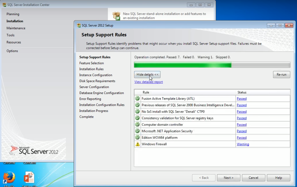Screen dimensions: 297x187
Task: Open the Passed link for .NET Application Security
Action: [x=241, y=131]
